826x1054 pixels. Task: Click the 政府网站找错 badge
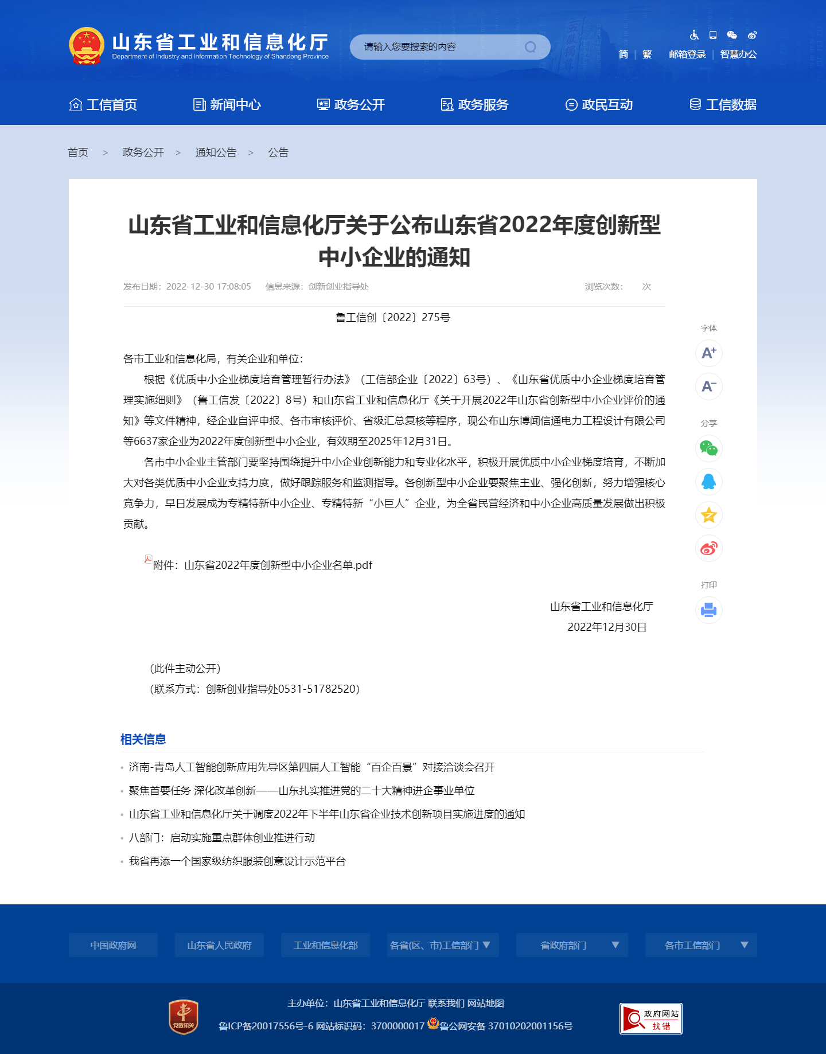pyautogui.click(x=650, y=1019)
